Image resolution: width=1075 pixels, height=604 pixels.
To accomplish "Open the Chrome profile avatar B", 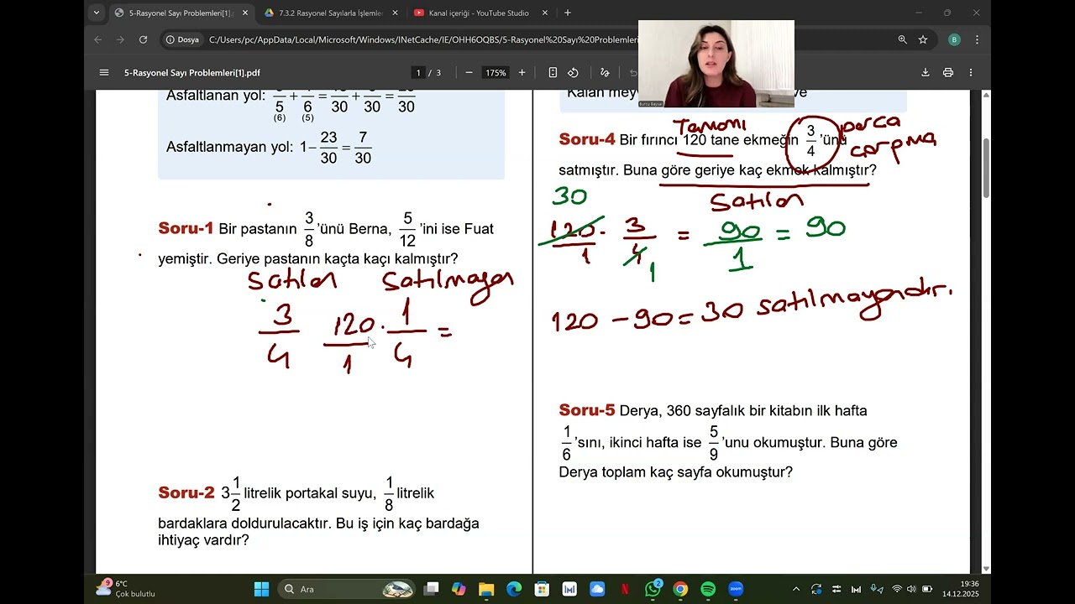I will coord(954,39).
